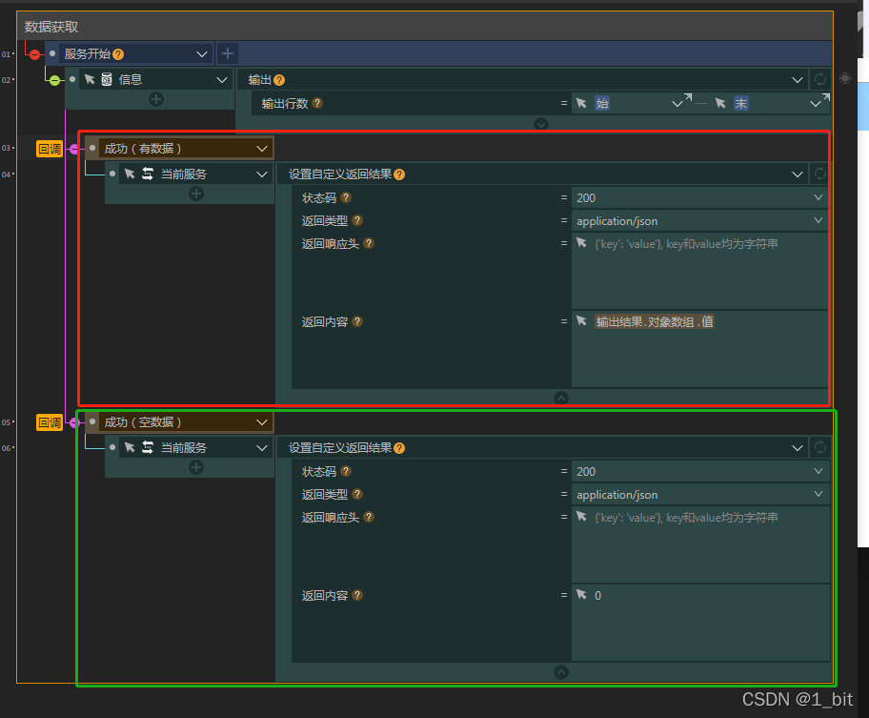Image resolution: width=869 pixels, height=718 pixels.
Task: Open the 成功（有数据） dropdown
Action: click(262, 149)
